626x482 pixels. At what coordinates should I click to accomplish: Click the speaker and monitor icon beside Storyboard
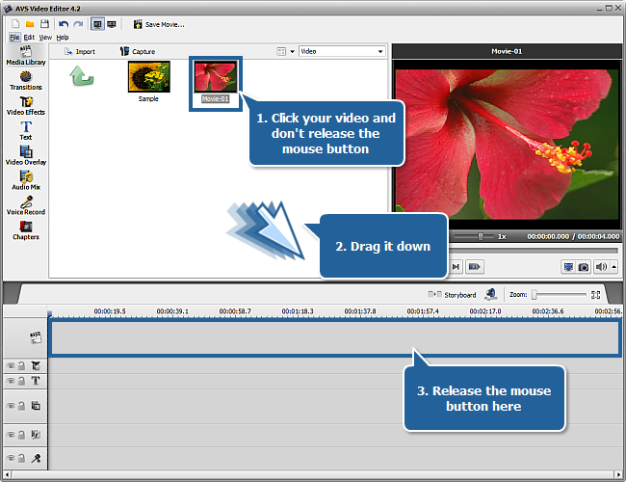pos(490,295)
